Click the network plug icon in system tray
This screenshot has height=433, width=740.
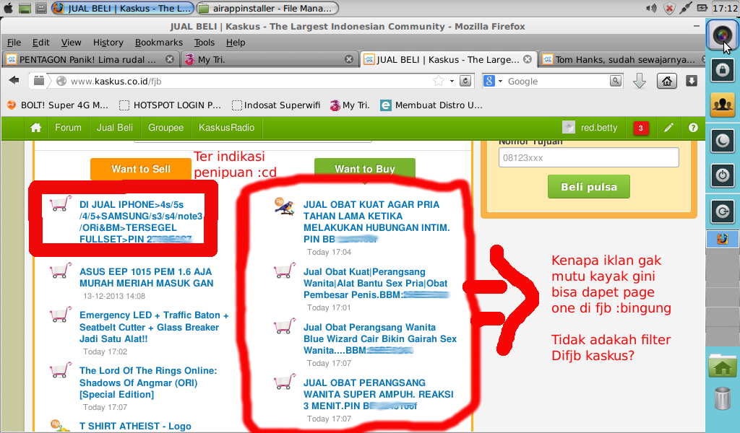pyautogui.click(x=685, y=8)
